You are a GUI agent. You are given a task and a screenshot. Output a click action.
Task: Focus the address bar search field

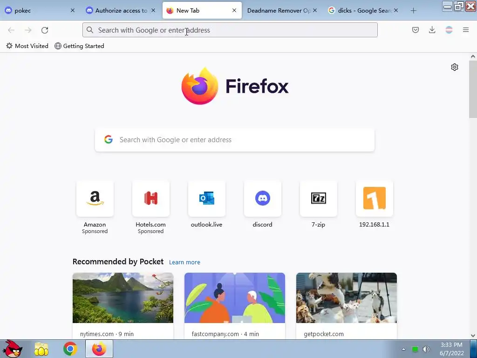pyautogui.click(x=230, y=30)
